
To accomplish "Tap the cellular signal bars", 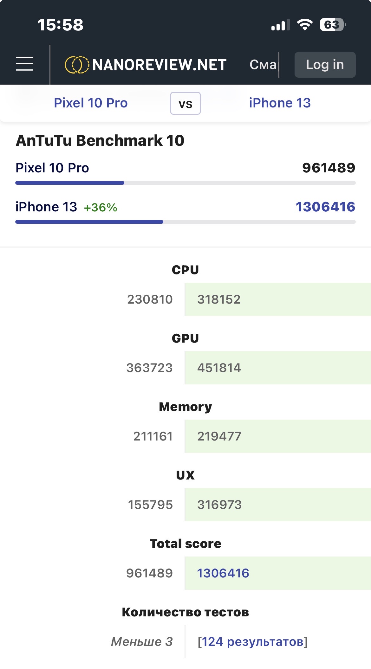I will tap(280, 25).
